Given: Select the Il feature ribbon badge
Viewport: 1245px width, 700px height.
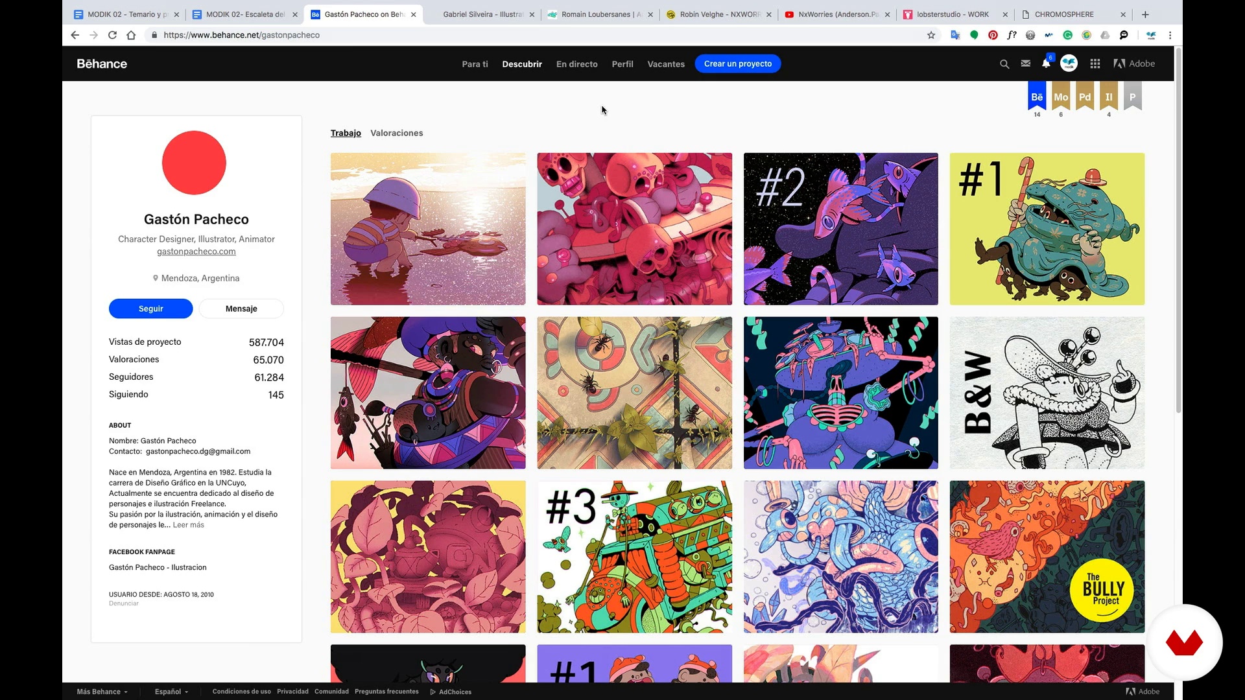Looking at the screenshot, I should [x=1109, y=96].
